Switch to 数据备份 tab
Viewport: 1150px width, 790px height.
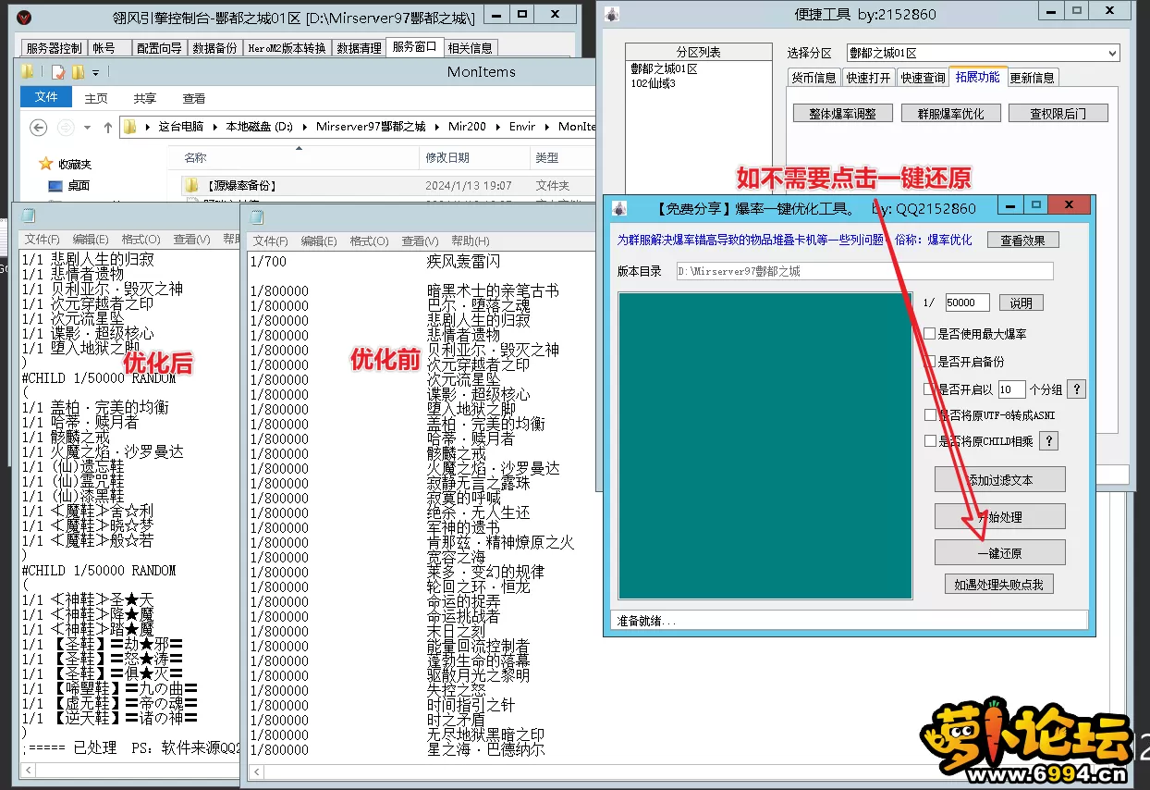pyautogui.click(x=214, y=48)
